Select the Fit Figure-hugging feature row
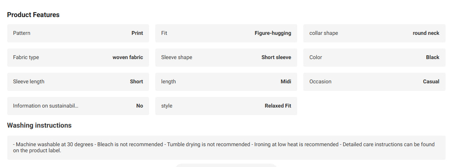 pyautogui.click(x=226, y=33)
